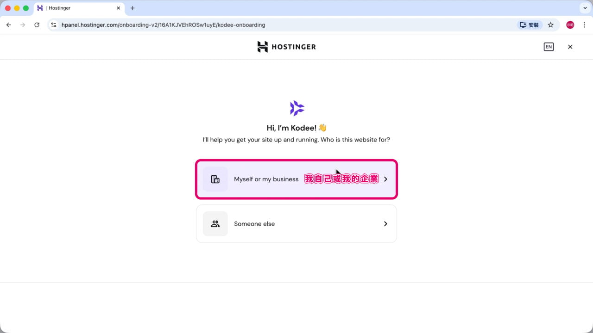Open the Chrome three-dot menu
The height and width of the screenshot is (333, 593).
coord(584,25)
